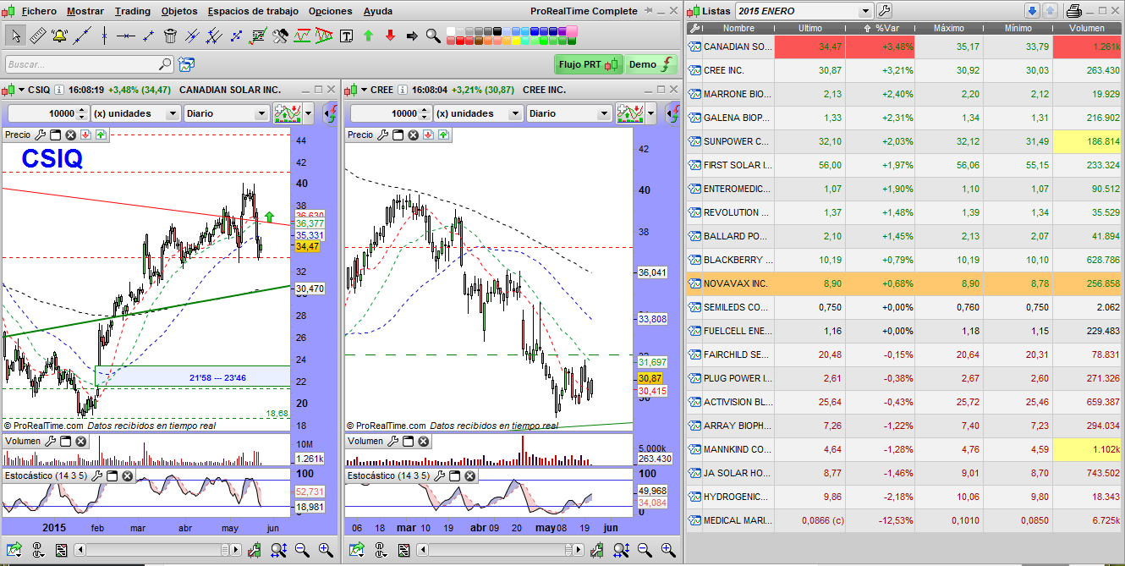Viewport: 1125px width, 566px height.
Task: Open Estocástico settings wrench in CSIQ chart
Action: [97, 476]
